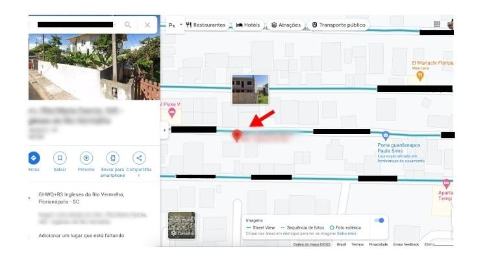This screenshot has width=487, height=254.
Task: Filter map by Atrações
Action: pyautogui.click(x=286, y=25)
